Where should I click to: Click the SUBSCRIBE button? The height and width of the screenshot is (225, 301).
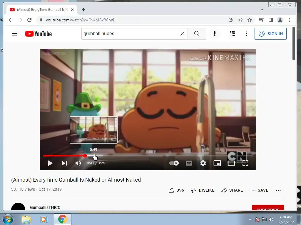tap(268, 208)
